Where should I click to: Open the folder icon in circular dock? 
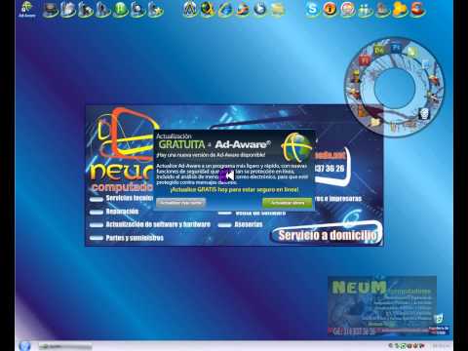pos(375,122)
